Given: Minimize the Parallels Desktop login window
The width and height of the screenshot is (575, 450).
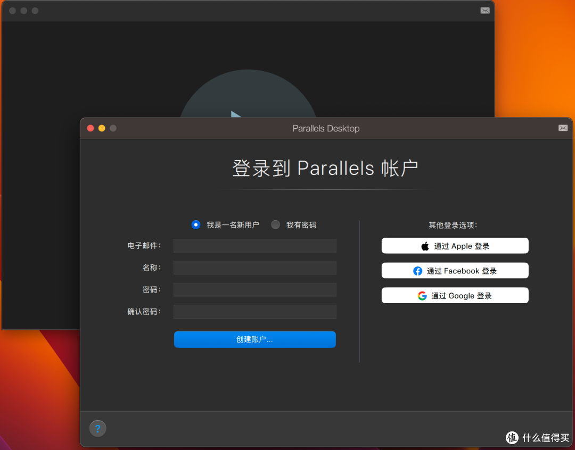Looking at the screenshot, I should click(x=102, y=128).
